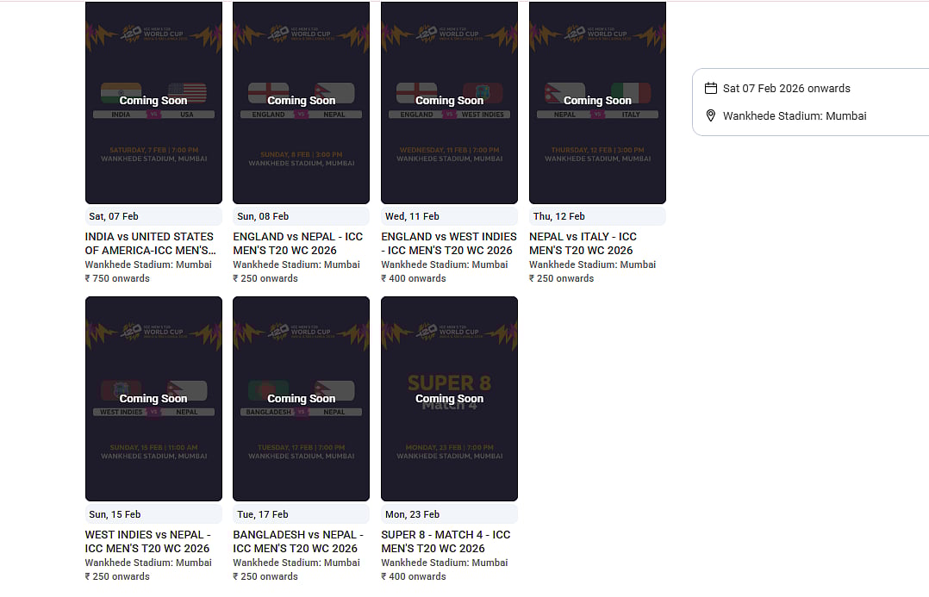
Task: Open NEPAL vs ITALY event title
Action: coord(583,243)
